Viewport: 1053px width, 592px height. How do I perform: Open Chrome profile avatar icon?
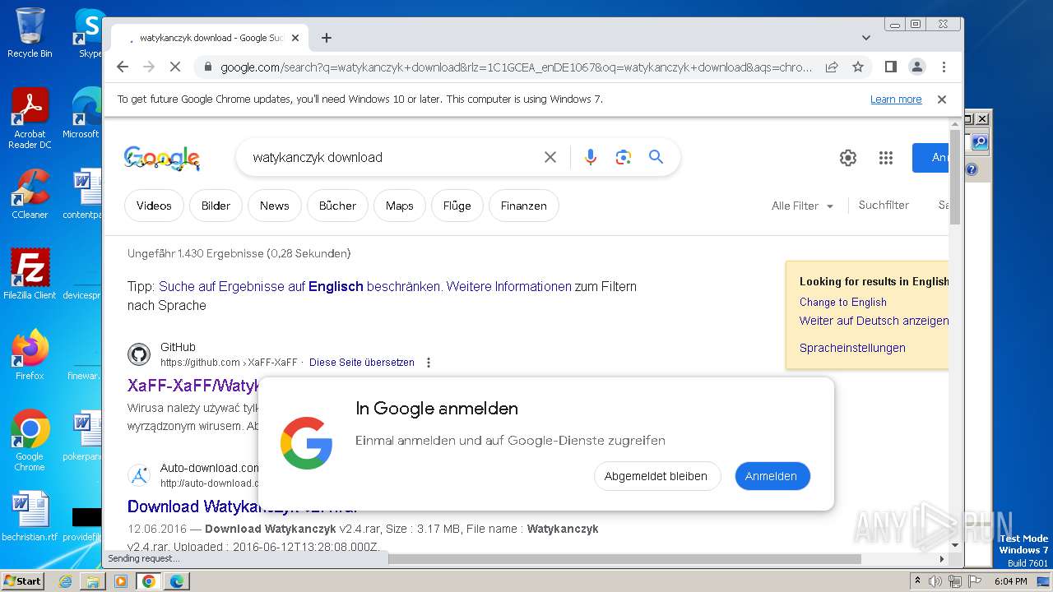tap(916, 67)
